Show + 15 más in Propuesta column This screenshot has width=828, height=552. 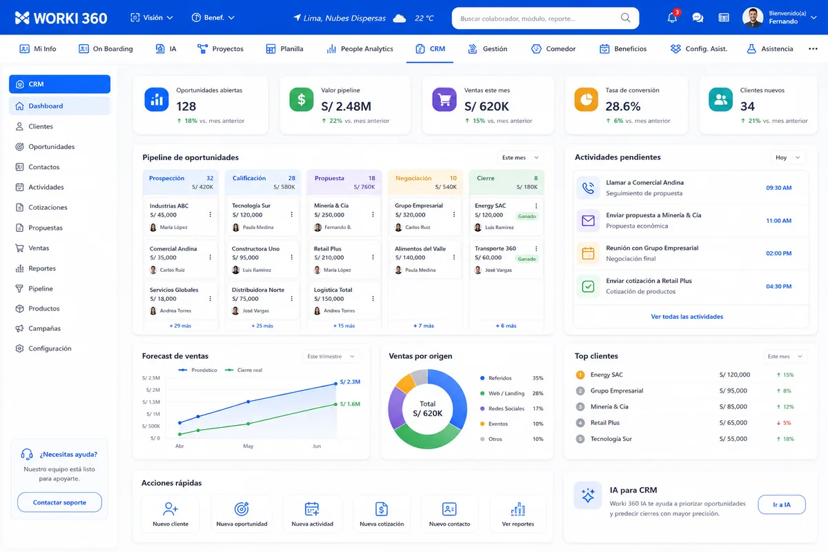click(344, 326)
